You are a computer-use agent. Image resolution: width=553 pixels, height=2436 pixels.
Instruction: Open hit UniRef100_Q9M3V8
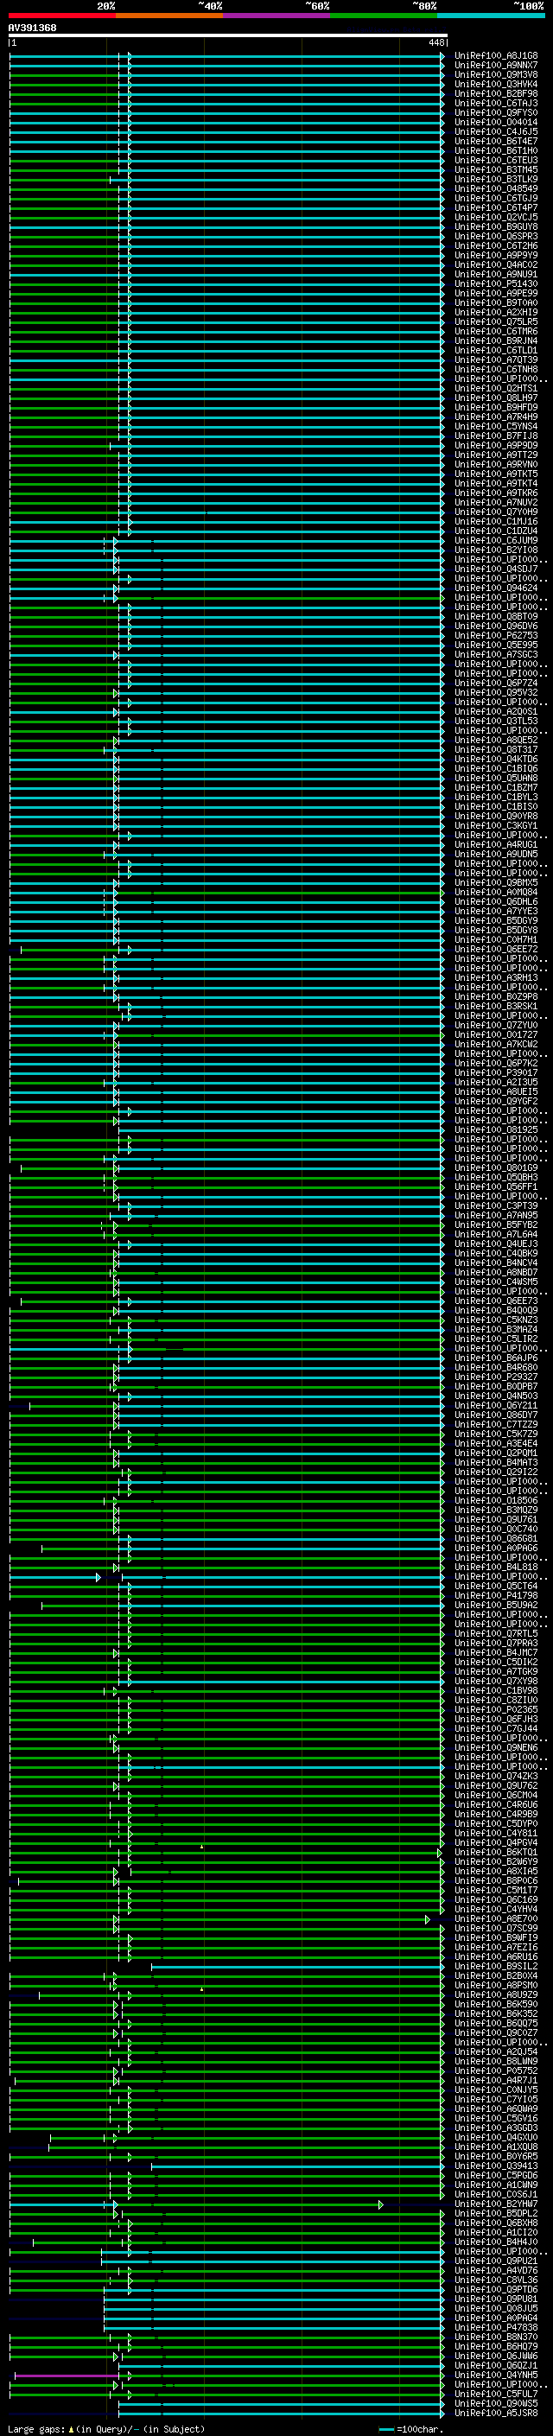[496, 74]
